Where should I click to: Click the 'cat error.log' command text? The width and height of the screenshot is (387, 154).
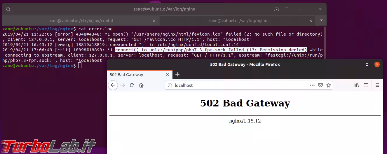[x=95, y=29]
